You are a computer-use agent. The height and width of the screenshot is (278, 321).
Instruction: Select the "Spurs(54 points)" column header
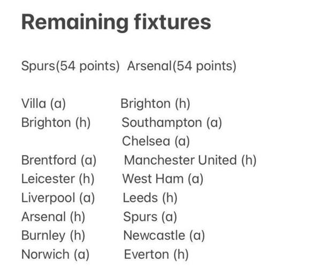point(70,67)
